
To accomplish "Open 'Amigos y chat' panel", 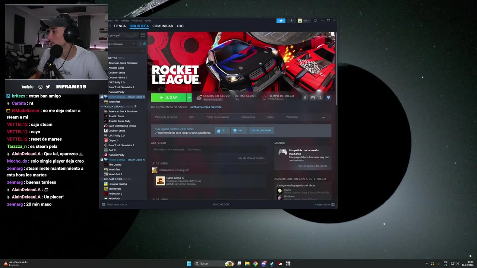I will point(325,204).
